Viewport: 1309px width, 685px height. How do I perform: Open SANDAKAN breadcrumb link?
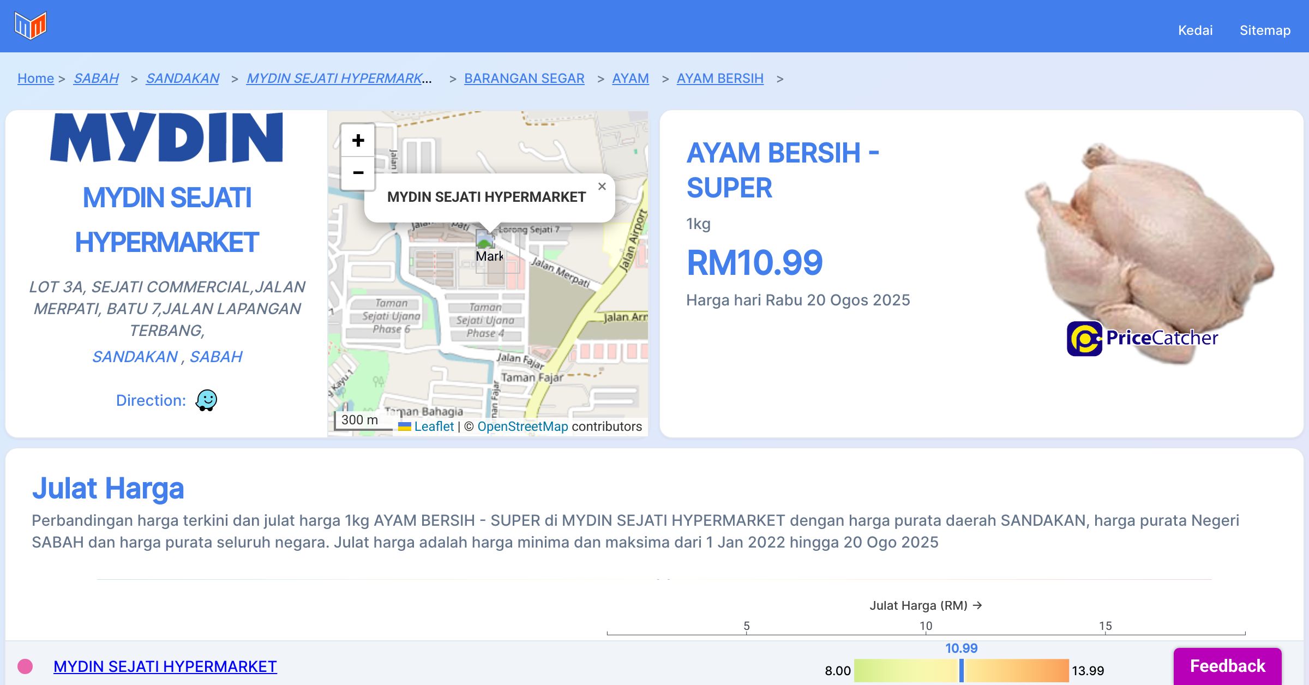pyautogui.click(x=183, y=79)
